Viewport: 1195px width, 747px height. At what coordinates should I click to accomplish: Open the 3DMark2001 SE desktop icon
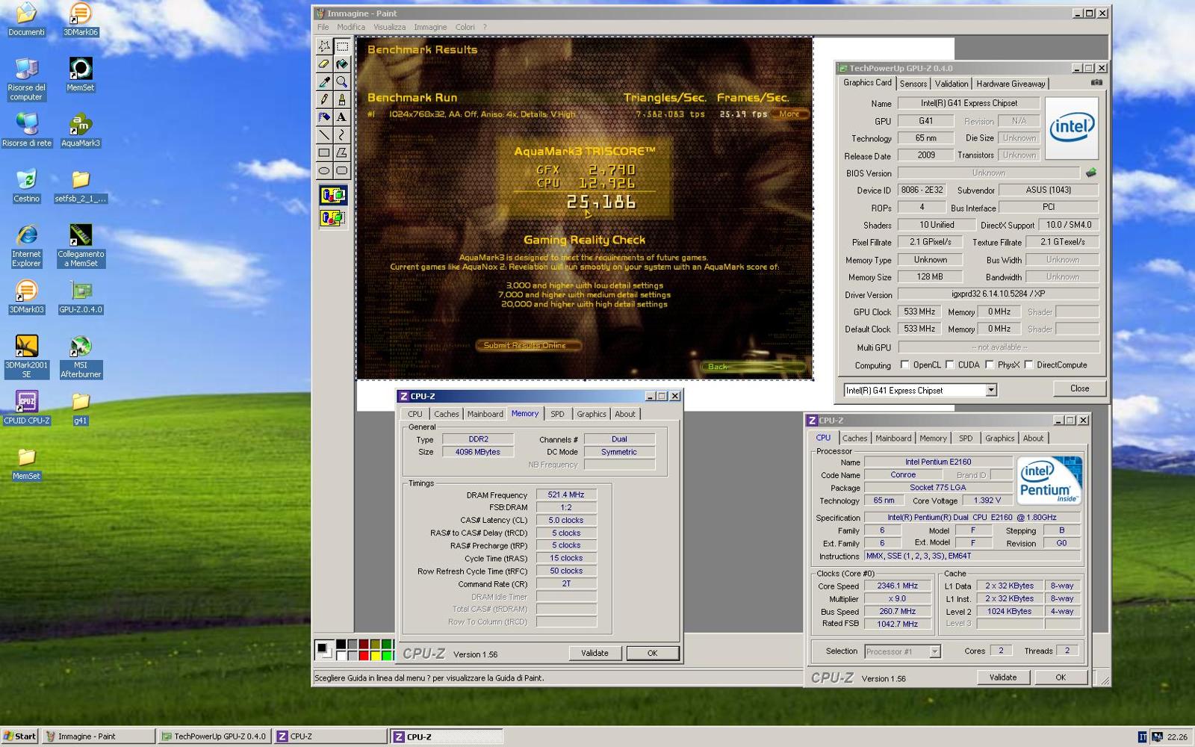click(x=27, y=357)
